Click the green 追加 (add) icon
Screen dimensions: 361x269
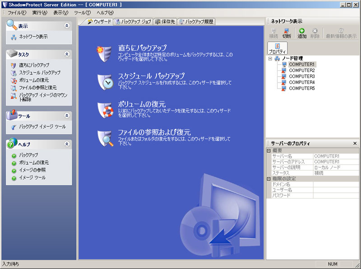point(301,31)
